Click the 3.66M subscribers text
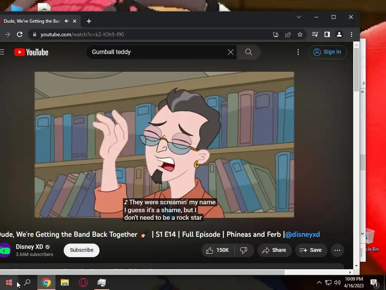This screenshot has height=290, width=386. coord(34,255)
